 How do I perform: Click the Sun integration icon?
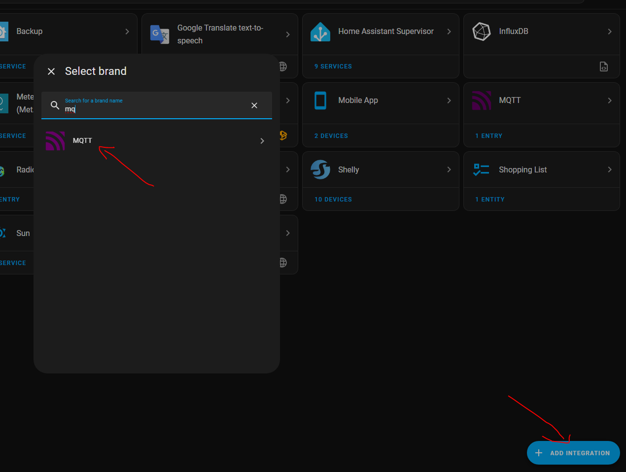pos(3,233)
